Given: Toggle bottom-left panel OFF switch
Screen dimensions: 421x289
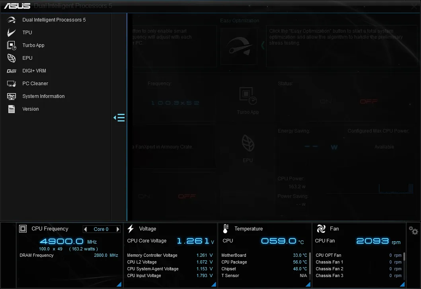Looking at the screenshot, I should point(187,196).
